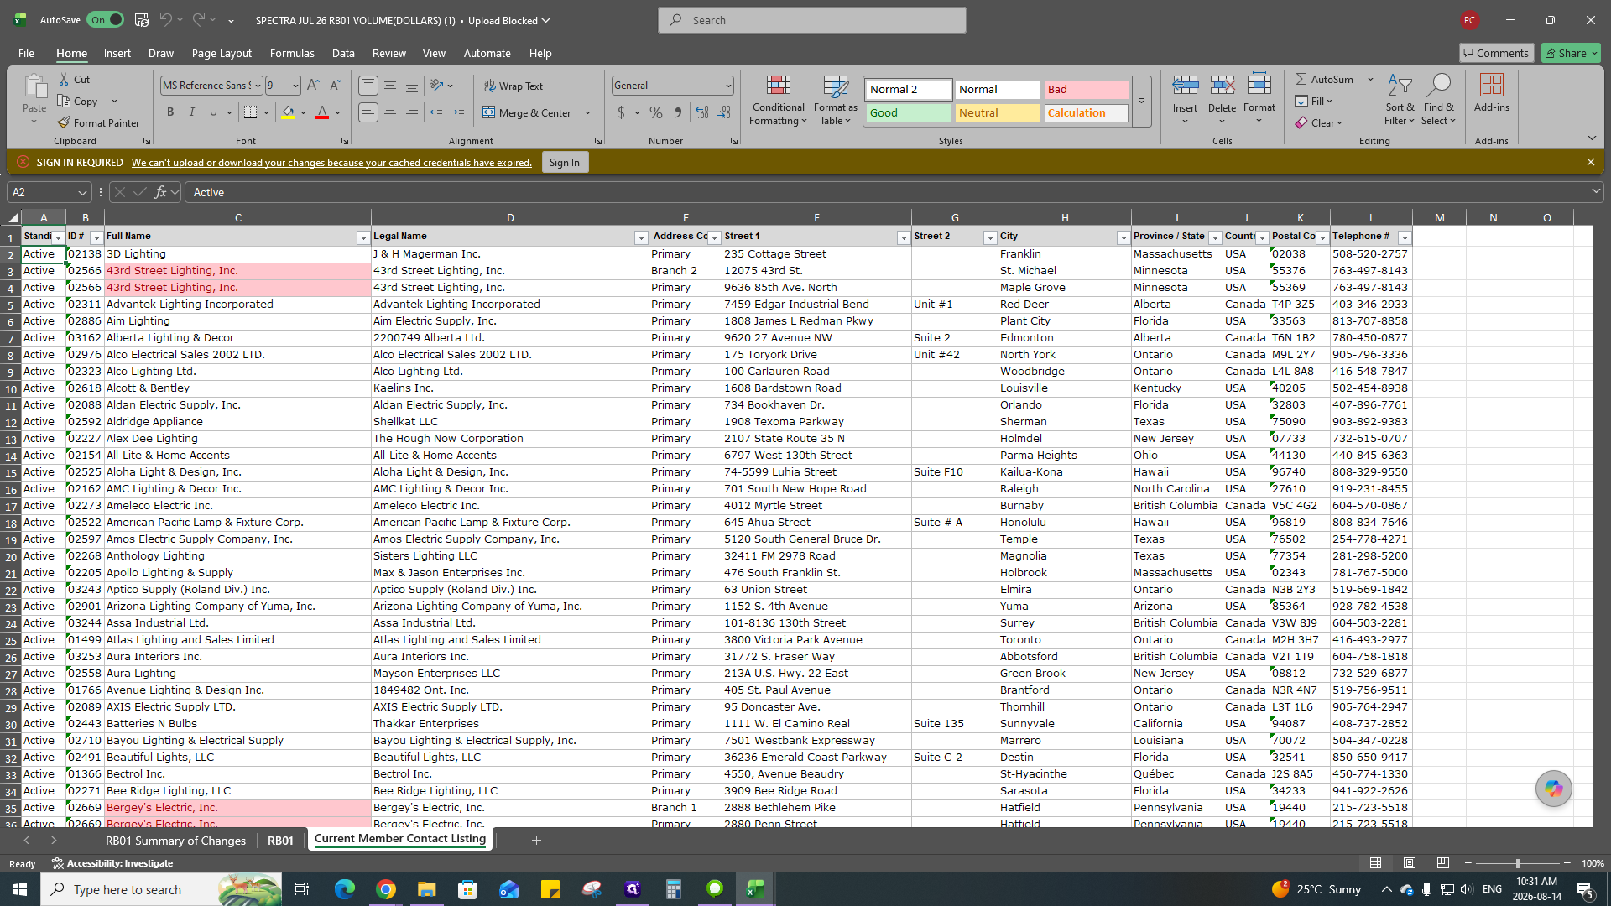Open the RB01 sheet tab
Screen dimensions: 1611x906
point(280,841)
